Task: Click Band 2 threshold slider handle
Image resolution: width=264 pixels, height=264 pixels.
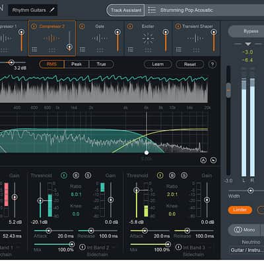Action: [x=40, y=201]
